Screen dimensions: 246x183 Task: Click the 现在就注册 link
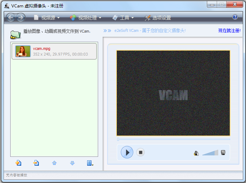point(229,31)
